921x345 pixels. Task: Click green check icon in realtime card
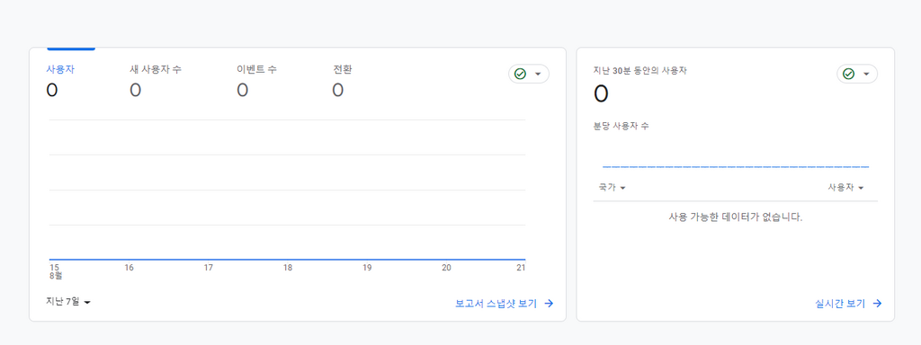(848, 74)
